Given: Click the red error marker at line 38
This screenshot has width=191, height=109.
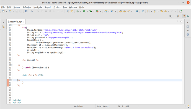Looking at the screenshot, I should click(x=8, y=83).
